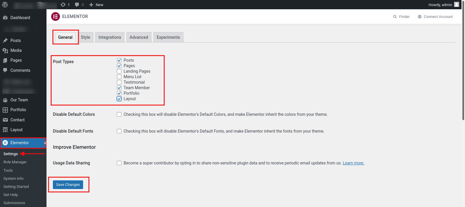Click the Dashboard gauge icon
Image resolution: width=465 pixels, height=207 pixels.
[5, 18]
